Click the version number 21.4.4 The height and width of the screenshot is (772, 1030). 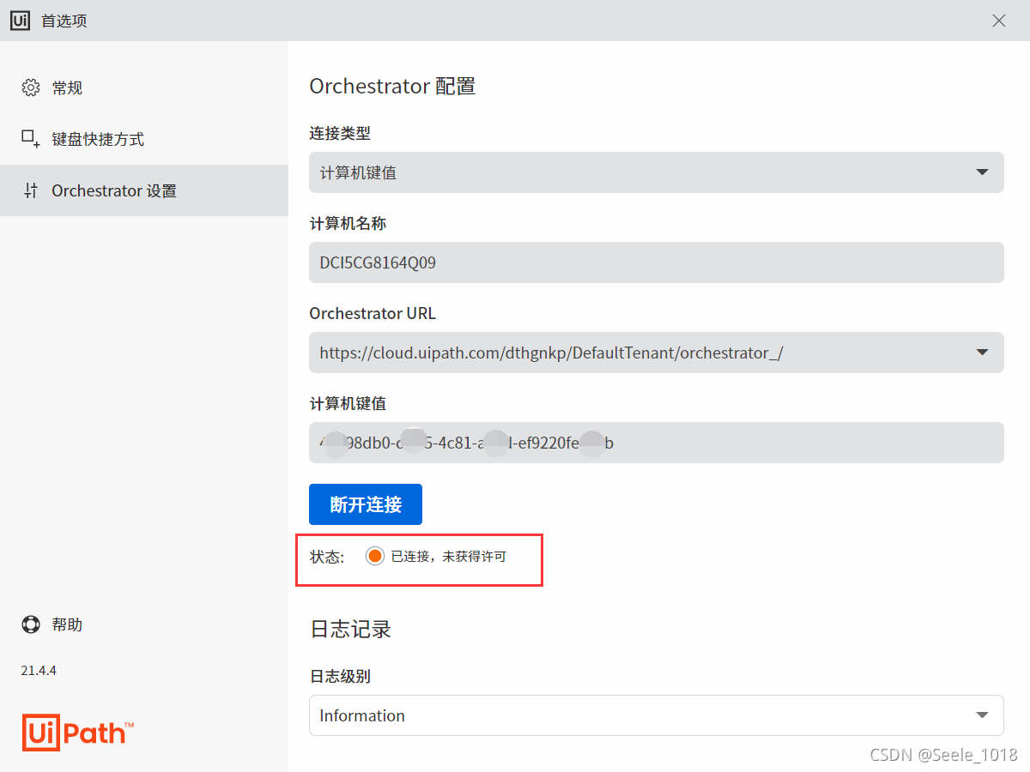(x=39, y=671)
